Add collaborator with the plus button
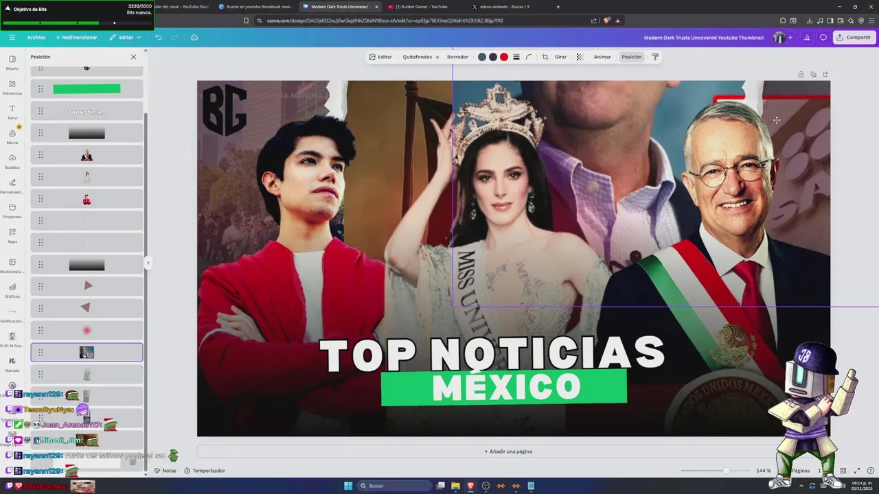 (790, 37)
